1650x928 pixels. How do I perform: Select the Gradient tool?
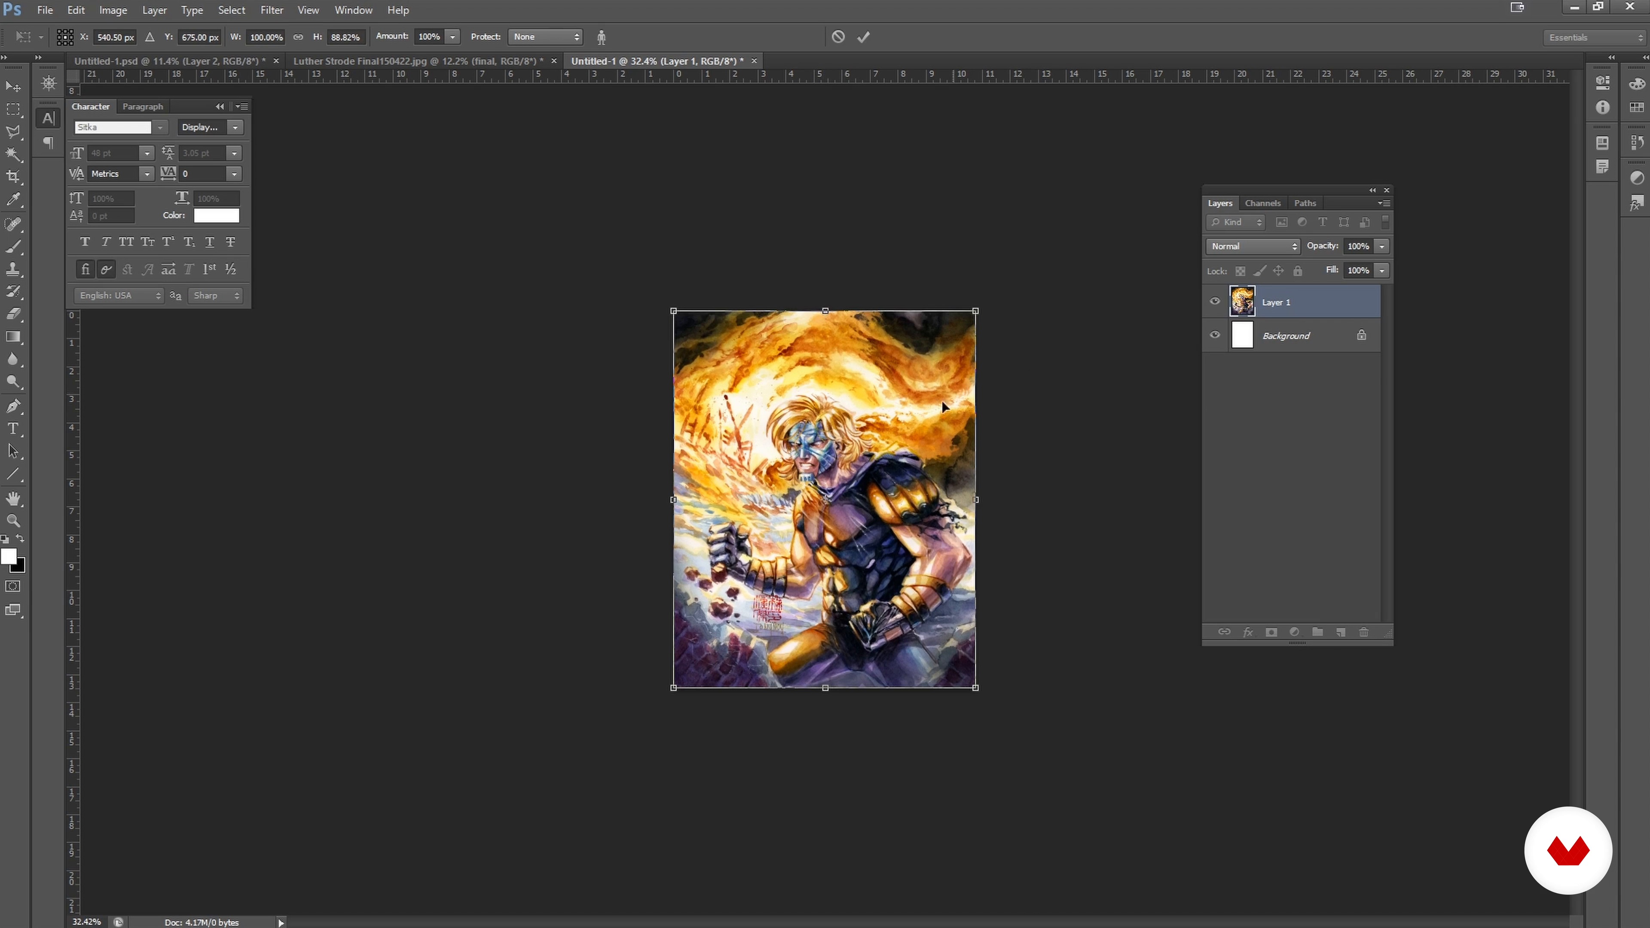(13, 337)
